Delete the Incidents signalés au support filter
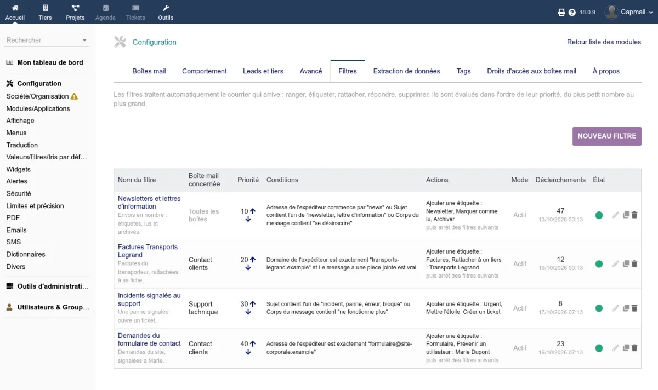Viewport: 658px width, 390px height. click(634, 308)
